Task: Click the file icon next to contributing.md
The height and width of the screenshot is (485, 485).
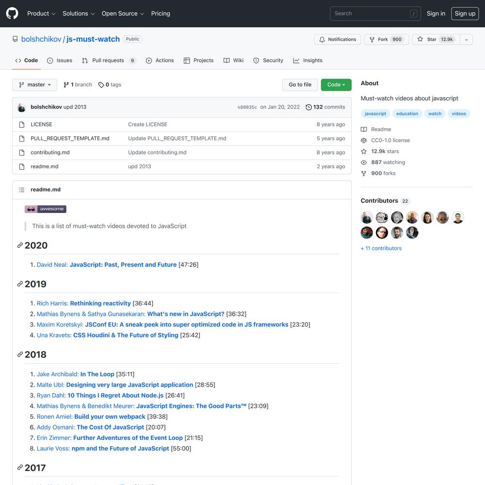Action: (x=22, y=152)
